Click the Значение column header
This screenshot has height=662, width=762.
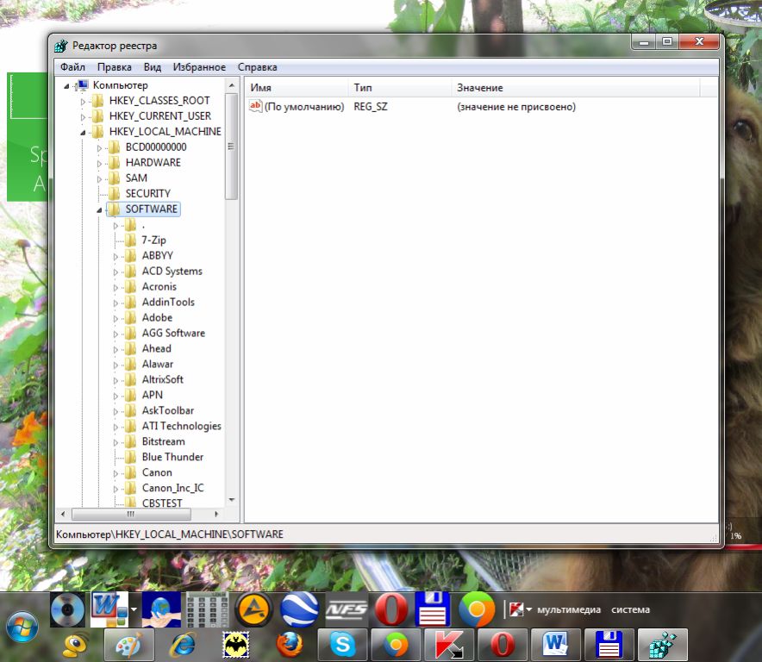click(x=479, y=88)
